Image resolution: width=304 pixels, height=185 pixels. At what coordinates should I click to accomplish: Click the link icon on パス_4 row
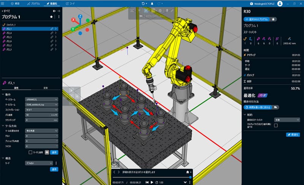click(x=52, y=33)
